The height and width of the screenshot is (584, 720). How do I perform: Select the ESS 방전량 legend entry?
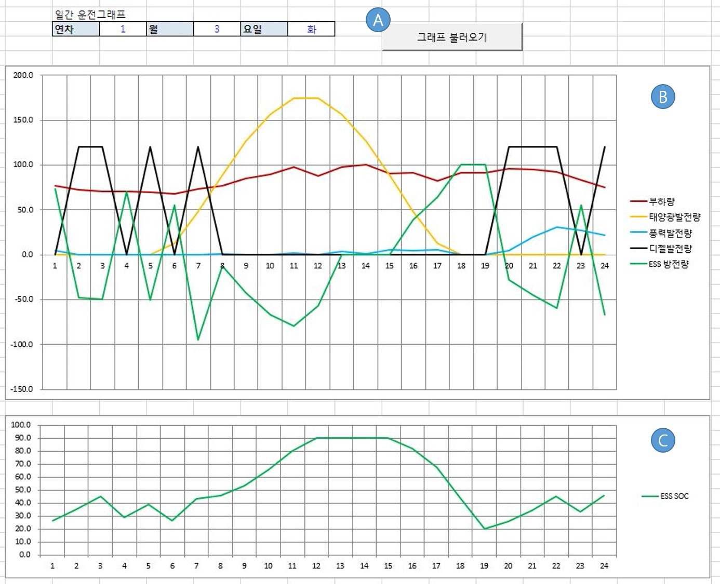point(660,264)
